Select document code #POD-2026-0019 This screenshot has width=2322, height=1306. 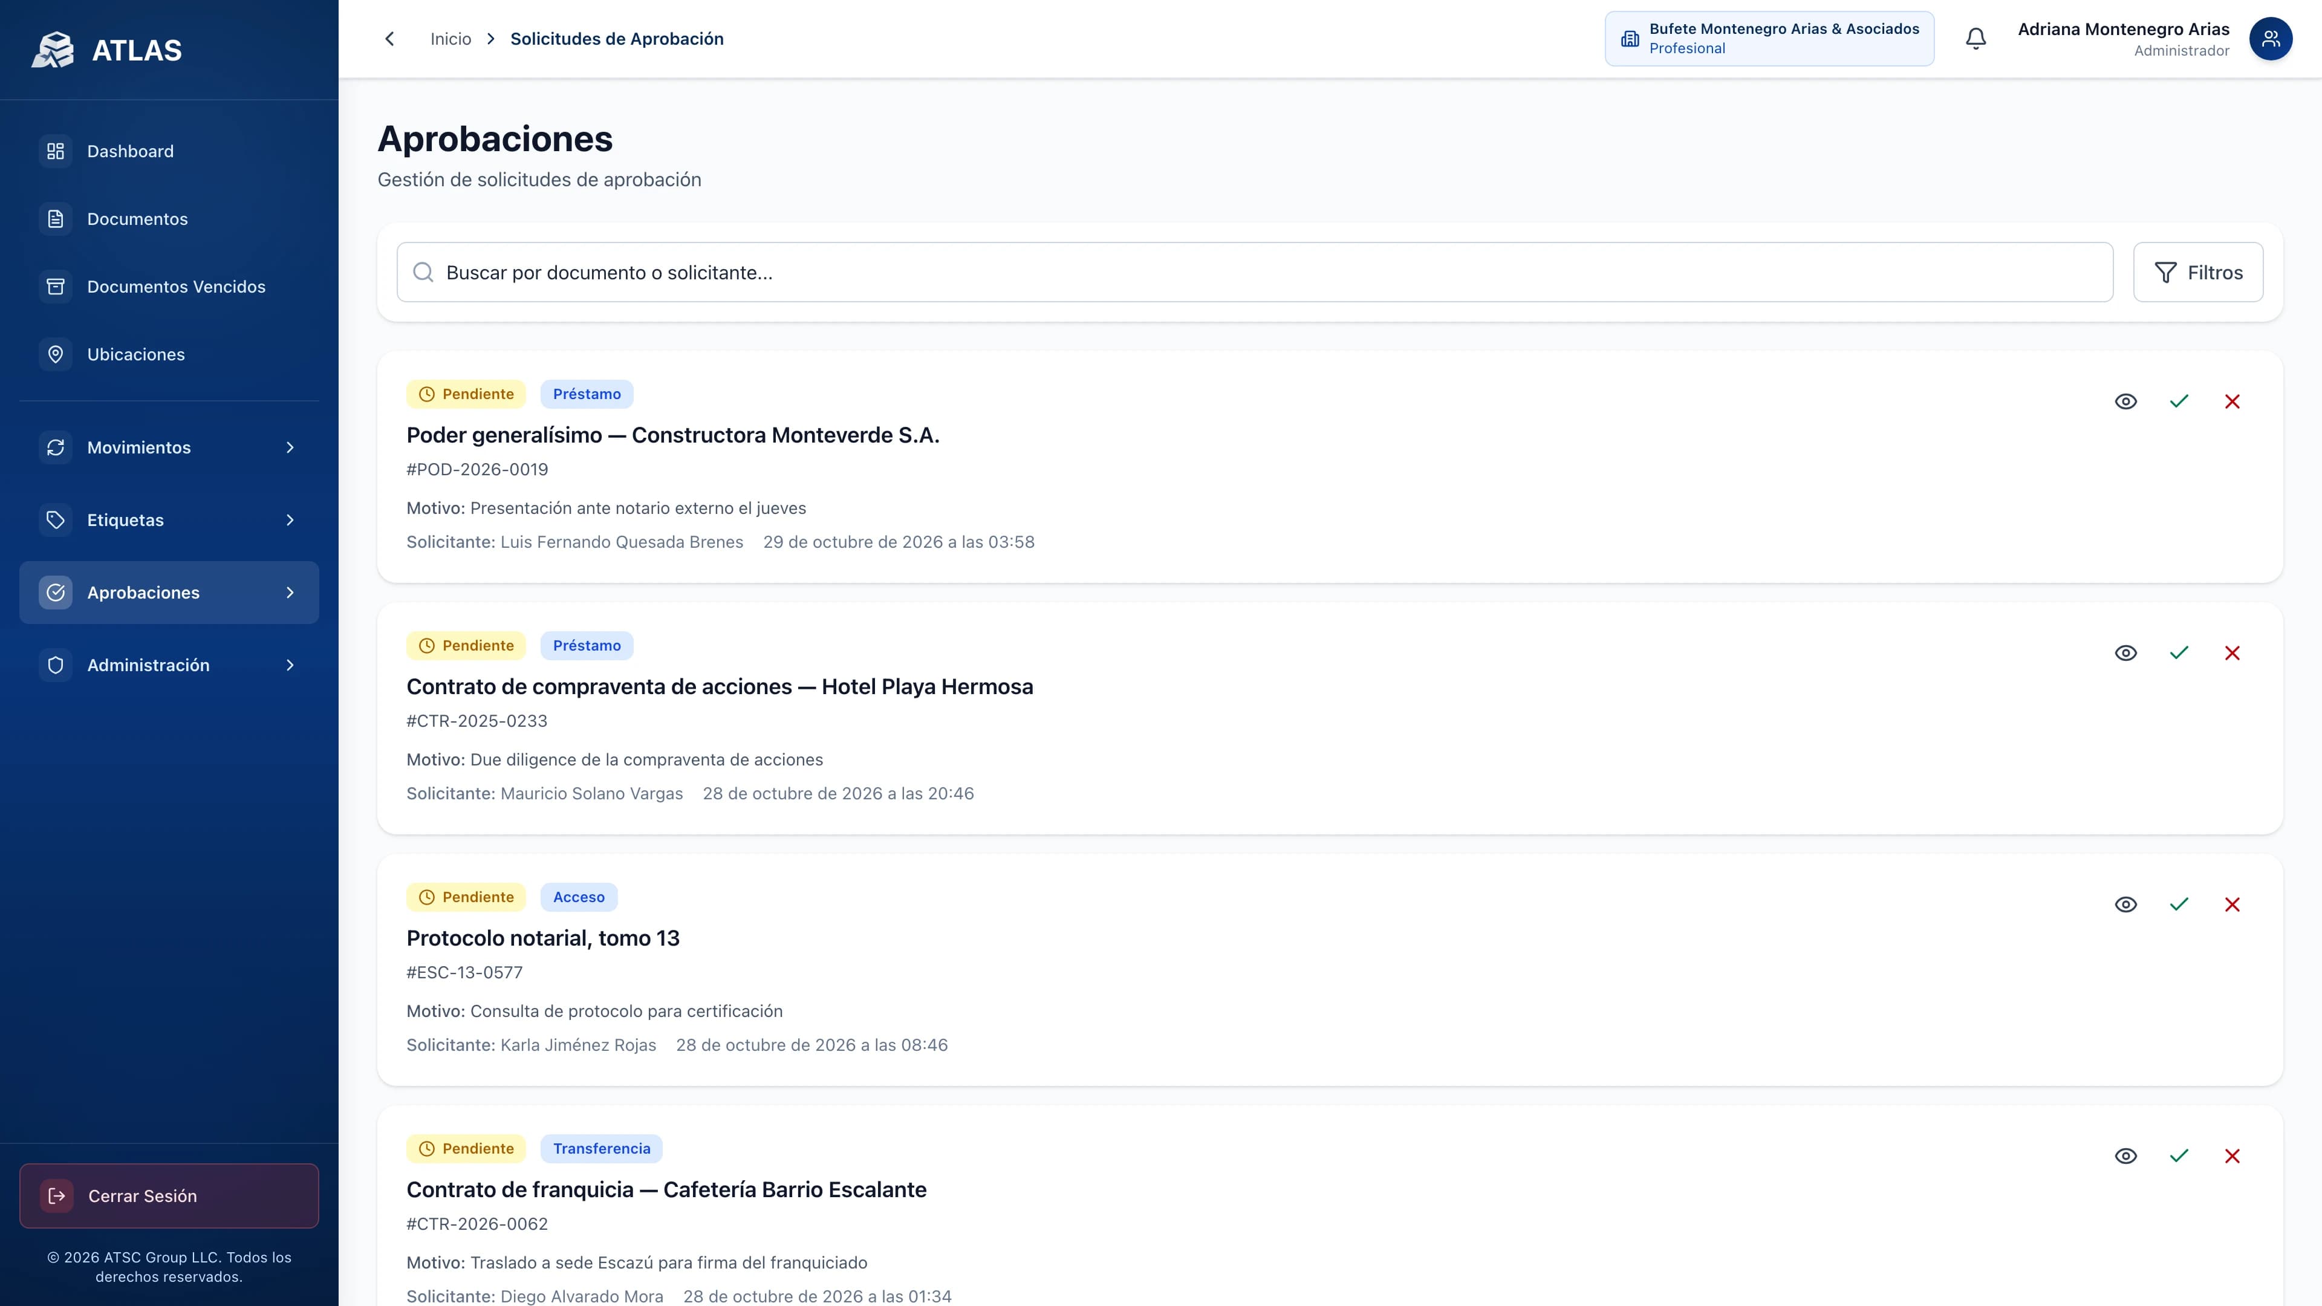(477, 470)
